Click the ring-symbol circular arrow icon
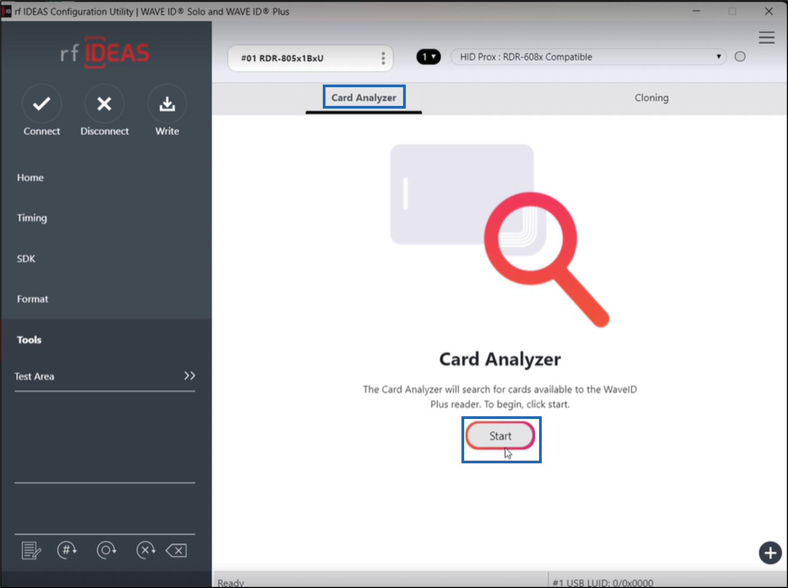 (x=107, y=550)
